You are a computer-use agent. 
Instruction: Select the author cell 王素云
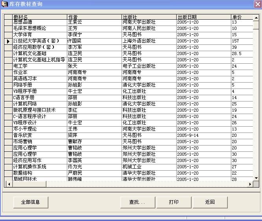94,22
